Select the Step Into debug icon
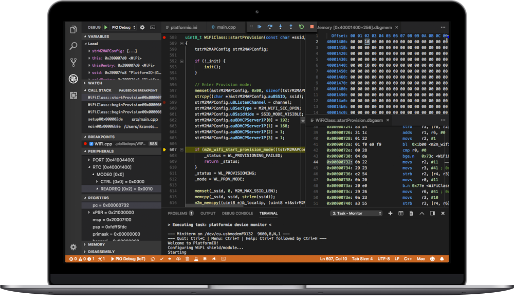Image resolution: width=514 pixels, height=303 pixels. pyautogui.click(x=281, y=27)
